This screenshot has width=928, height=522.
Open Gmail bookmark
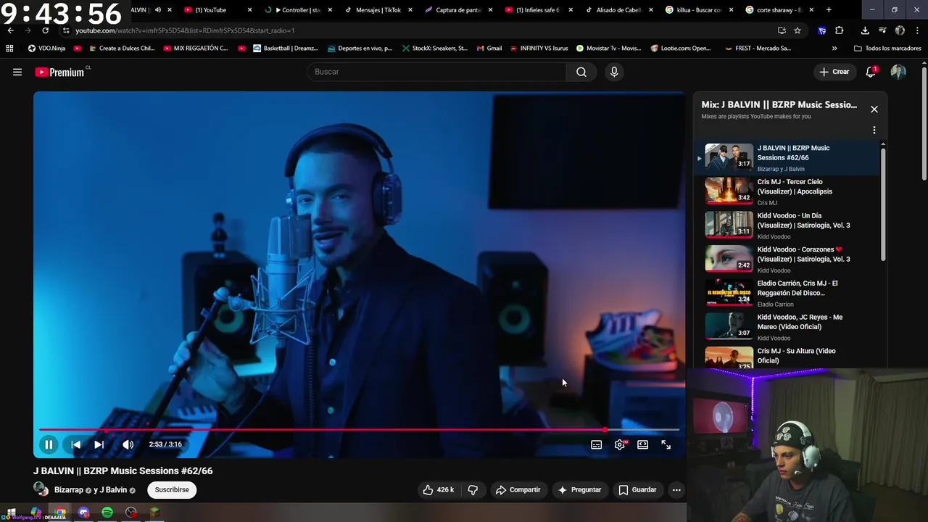pos(489,49)
